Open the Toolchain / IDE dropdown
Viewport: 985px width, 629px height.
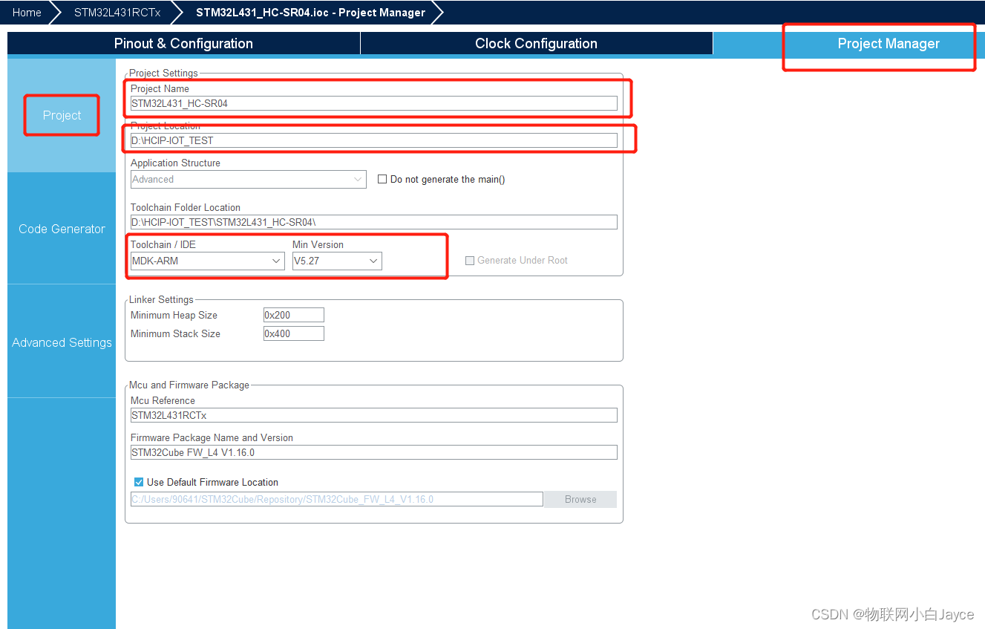pos(207,261)
